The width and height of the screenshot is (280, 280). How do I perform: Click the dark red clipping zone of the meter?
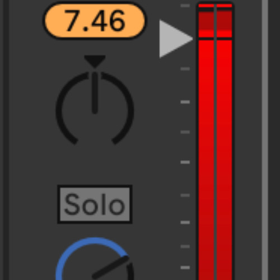click(x=215, y=20)
